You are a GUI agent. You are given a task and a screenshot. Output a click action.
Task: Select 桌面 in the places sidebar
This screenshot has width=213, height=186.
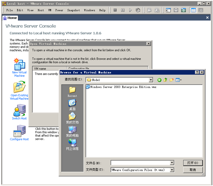click(x=72, y=105)
